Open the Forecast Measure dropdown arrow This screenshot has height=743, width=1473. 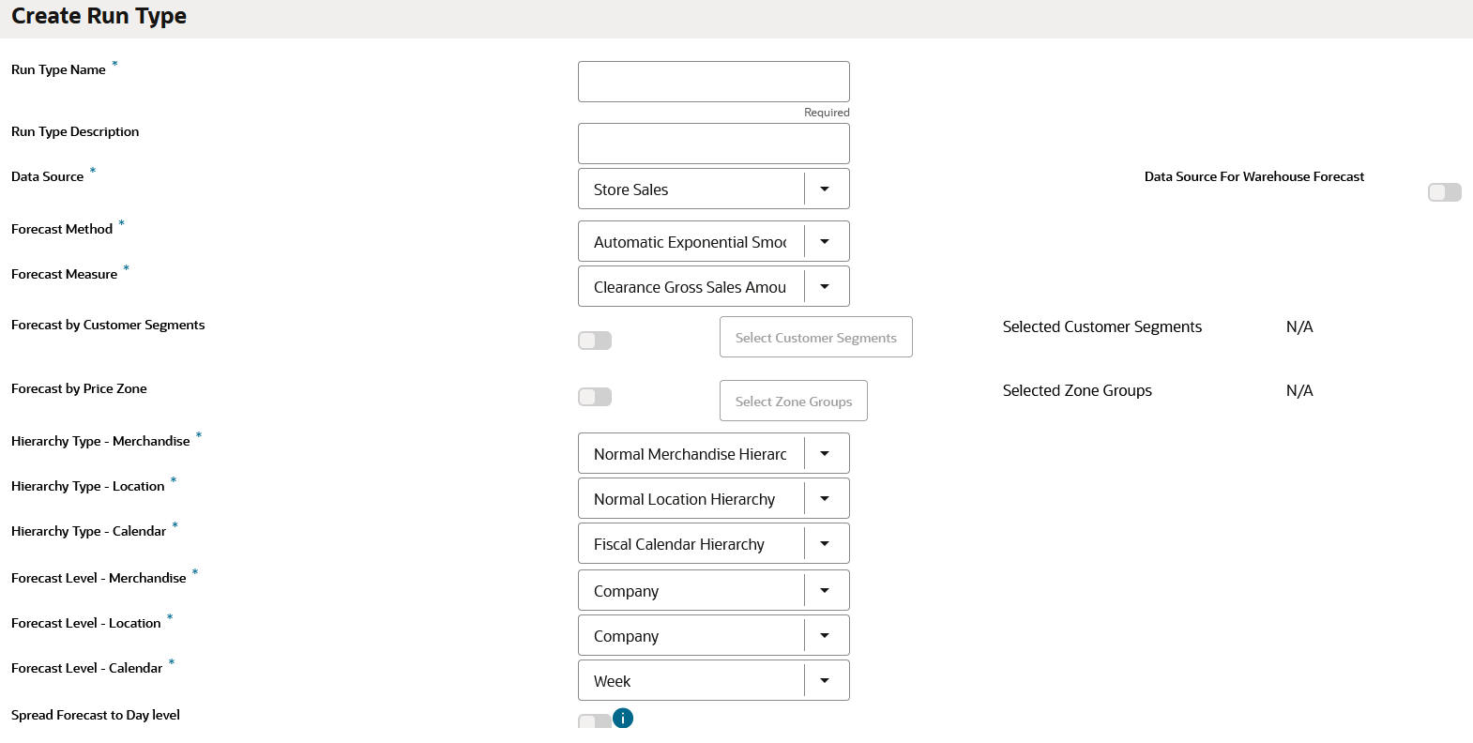click(x=825, y=287)
